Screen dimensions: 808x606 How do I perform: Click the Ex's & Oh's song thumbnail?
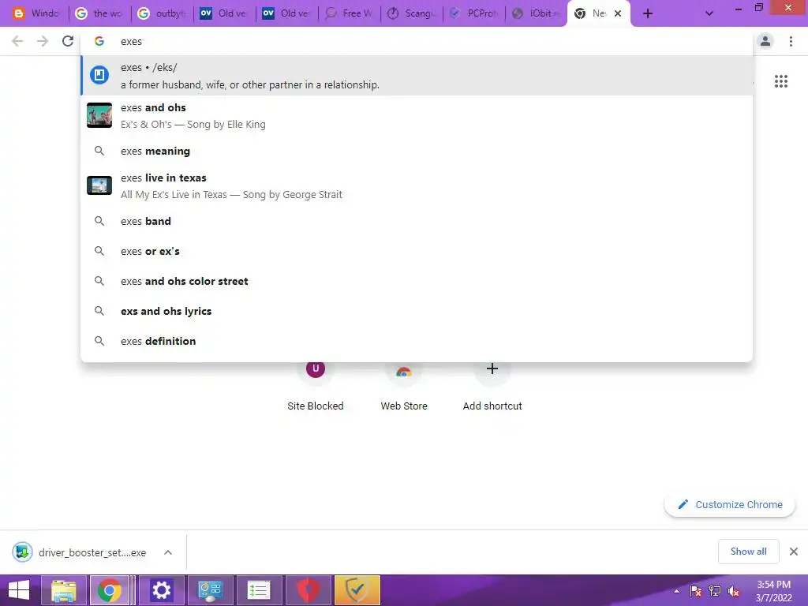[99, 115]
